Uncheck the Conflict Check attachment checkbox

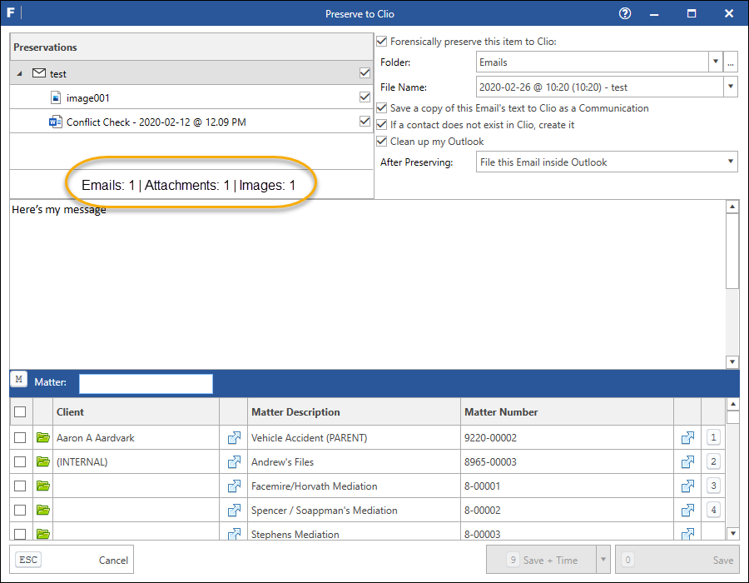(x=365, y=121)
